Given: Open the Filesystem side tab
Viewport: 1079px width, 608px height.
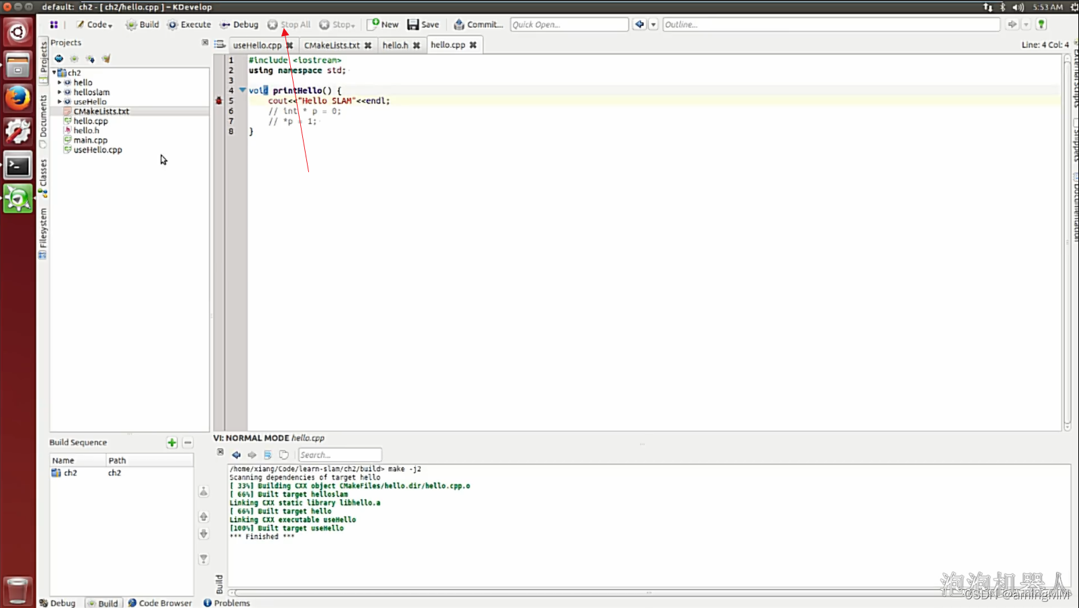Looking at the screenshot, I should click(43, 233).
